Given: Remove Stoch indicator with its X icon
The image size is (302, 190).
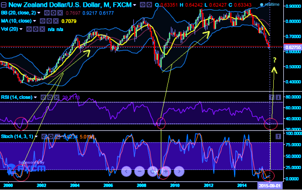Looking at the screenshot, I should pos(57,137).
